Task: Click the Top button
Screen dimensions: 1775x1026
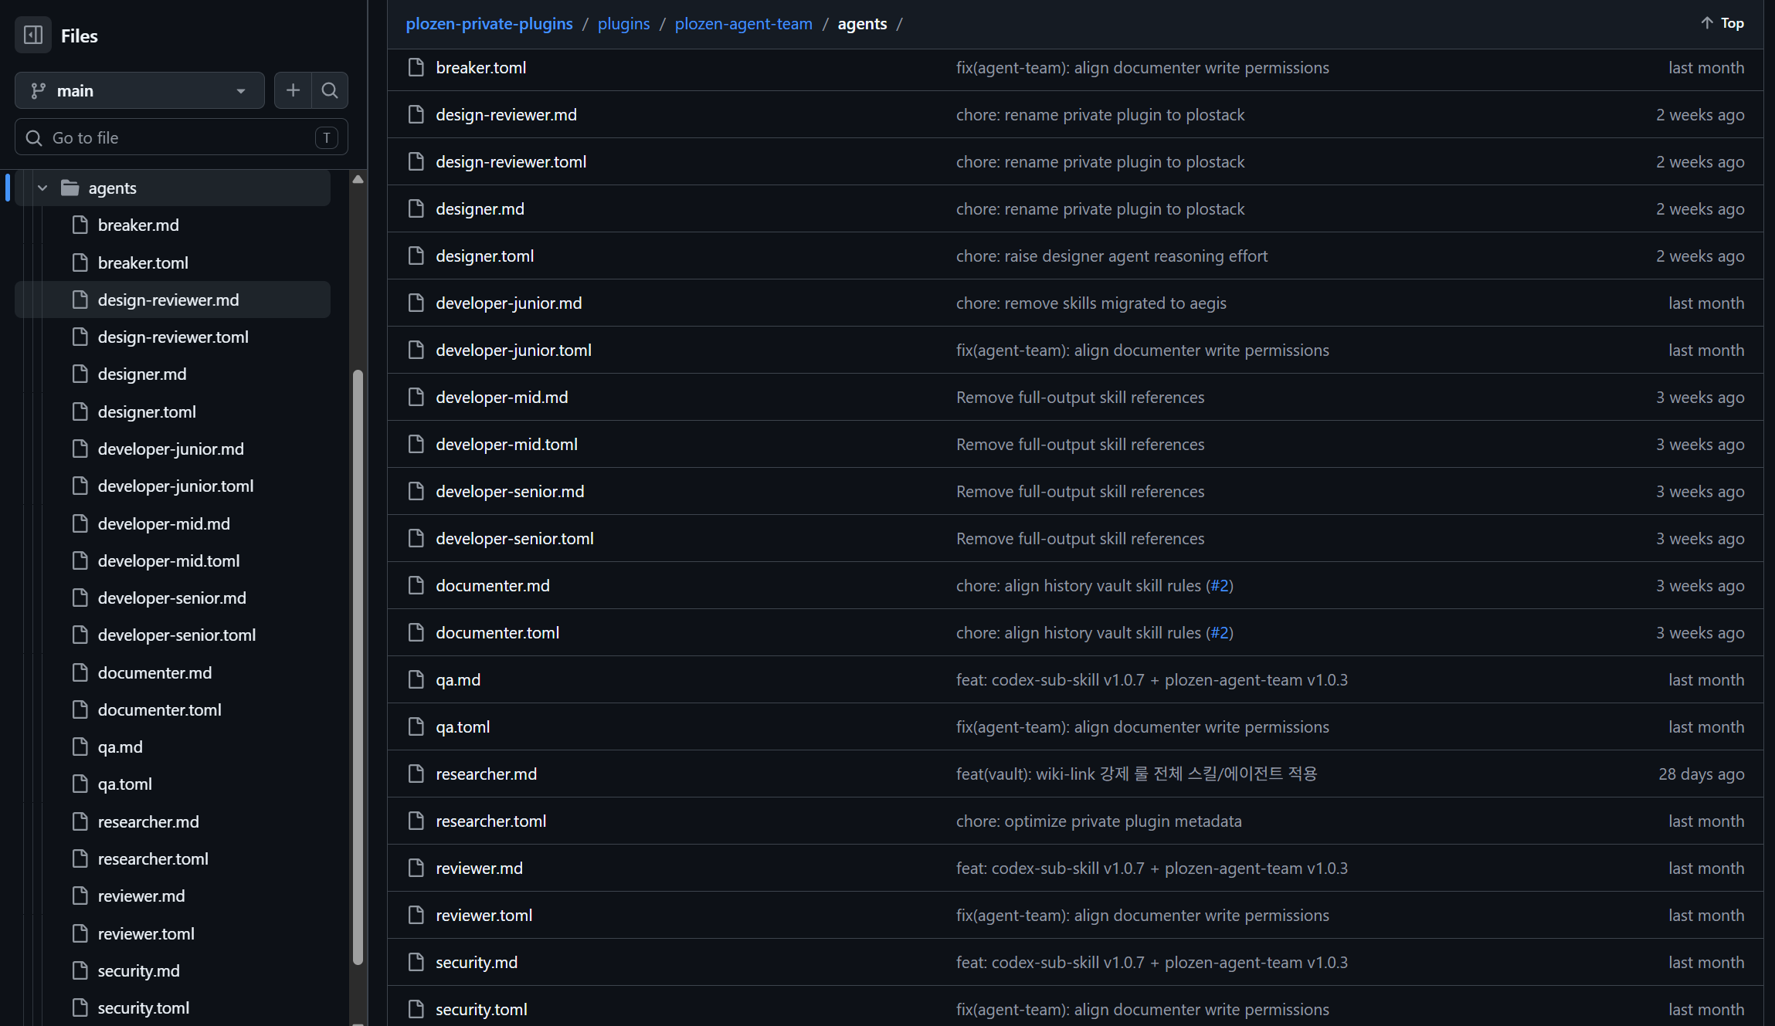Action: point(1722,23)
